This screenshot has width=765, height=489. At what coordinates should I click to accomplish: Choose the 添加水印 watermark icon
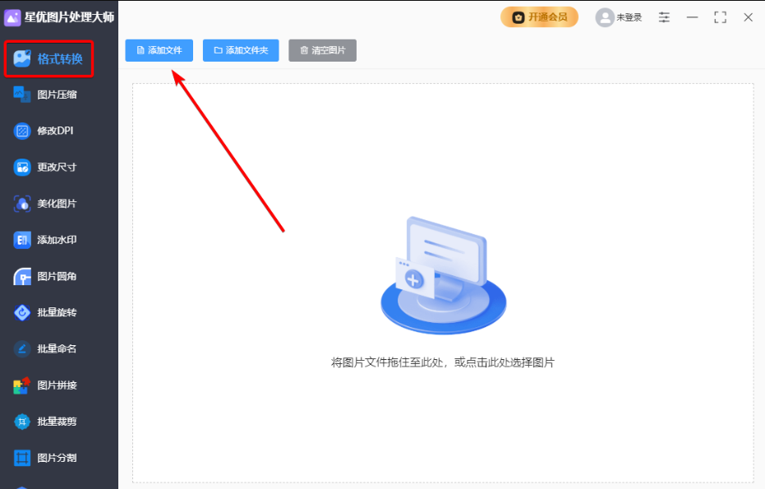(22, 240)
